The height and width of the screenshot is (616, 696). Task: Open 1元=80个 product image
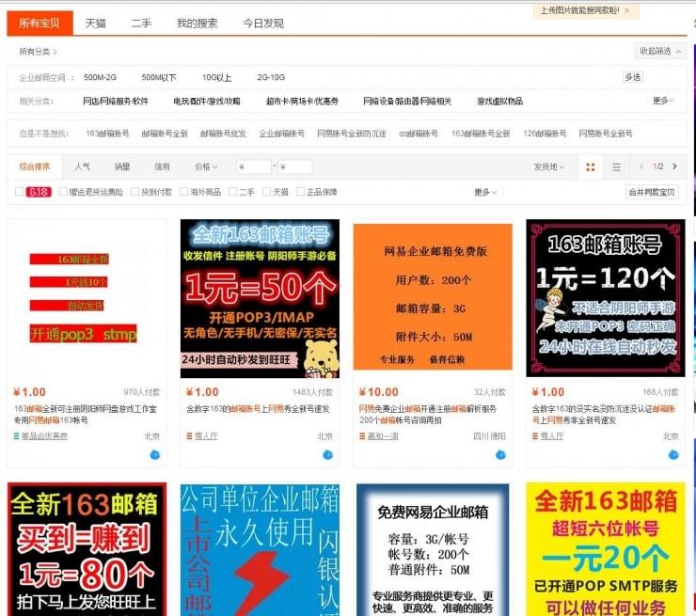pyautogui.click(x=87, y=549)
